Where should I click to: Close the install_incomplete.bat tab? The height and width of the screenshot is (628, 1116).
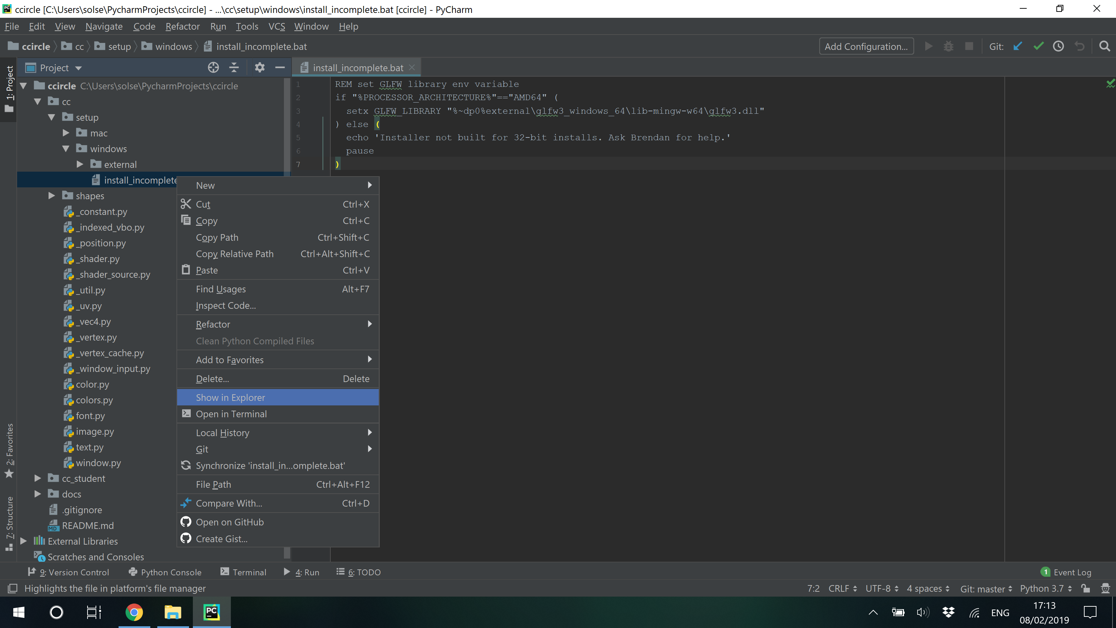(x=412, y=67)
